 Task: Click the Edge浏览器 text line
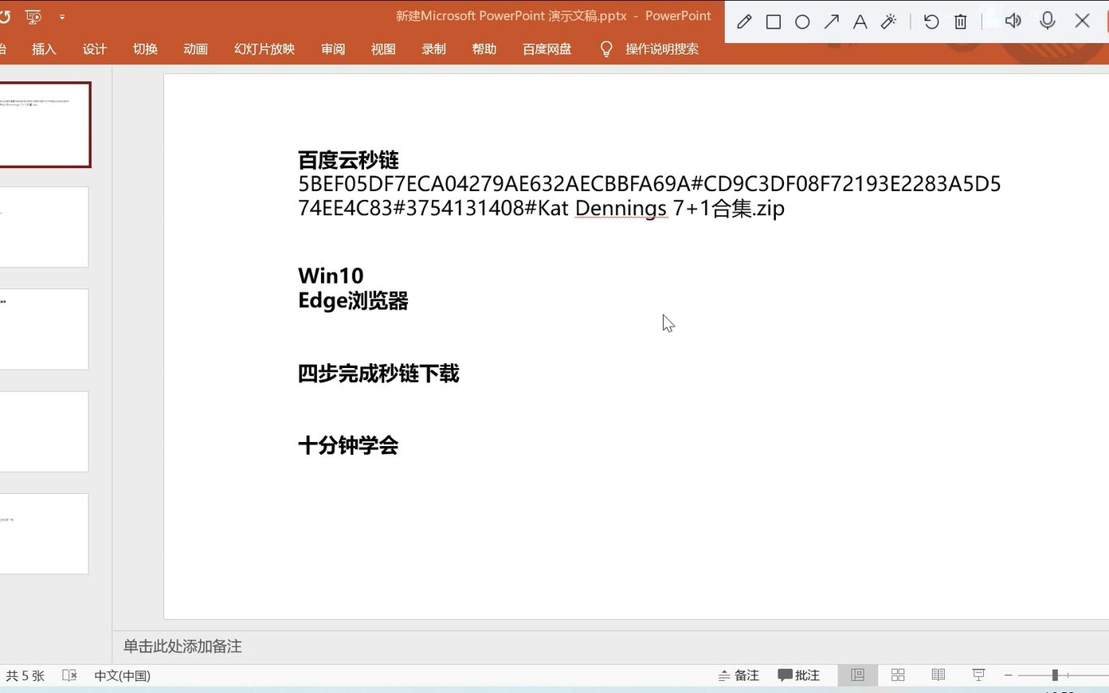(x=353, y=301)
